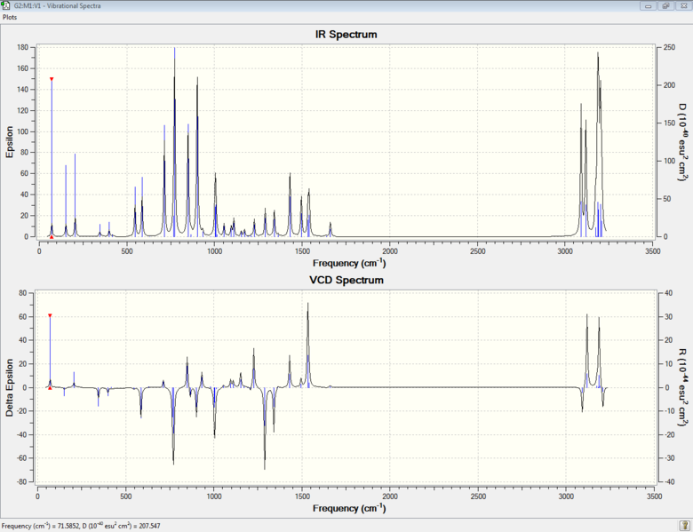
Task: Click the bottom red marker in VCD Spectrum
Action: point(50,388)
